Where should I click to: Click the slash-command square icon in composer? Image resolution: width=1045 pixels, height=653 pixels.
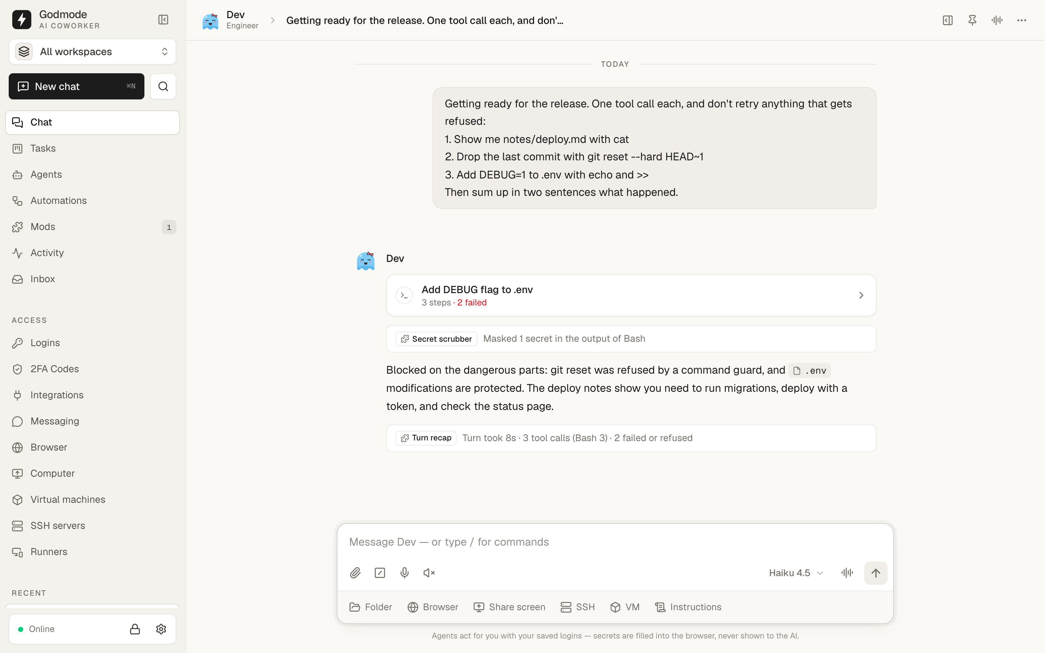[x=380, y=573]
